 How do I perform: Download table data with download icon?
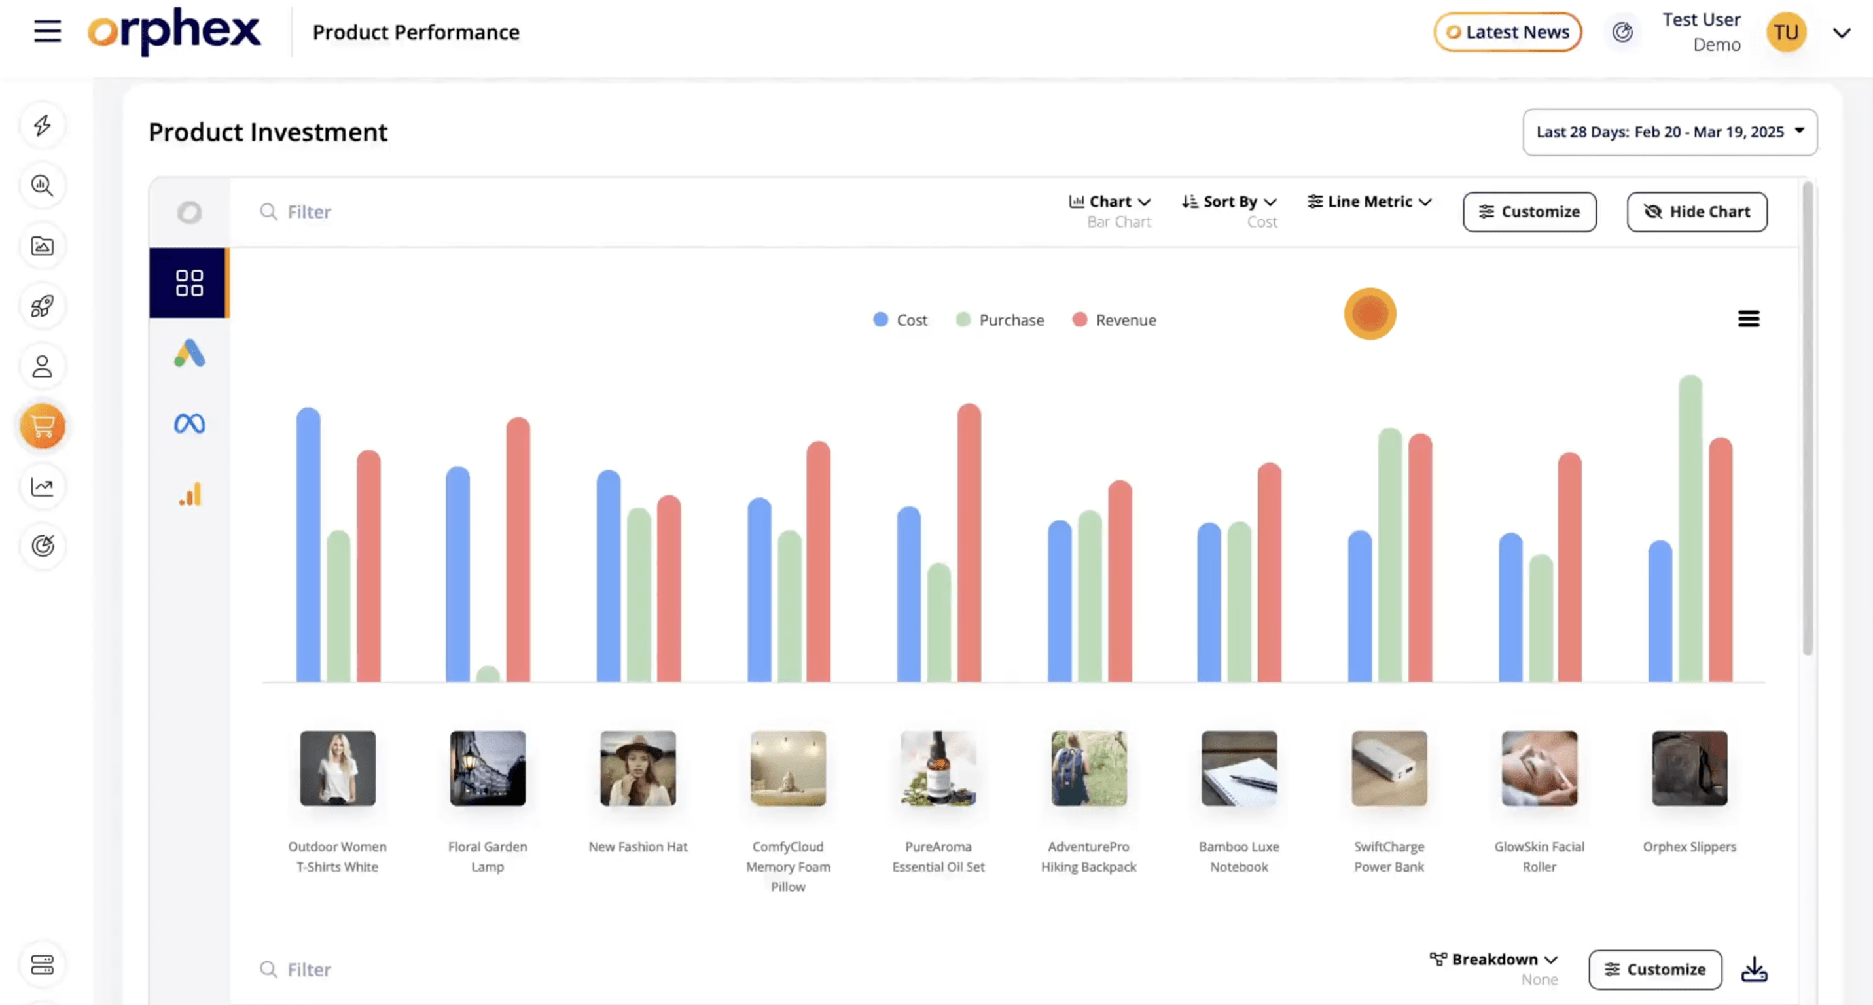click(x=1755, y=970)
